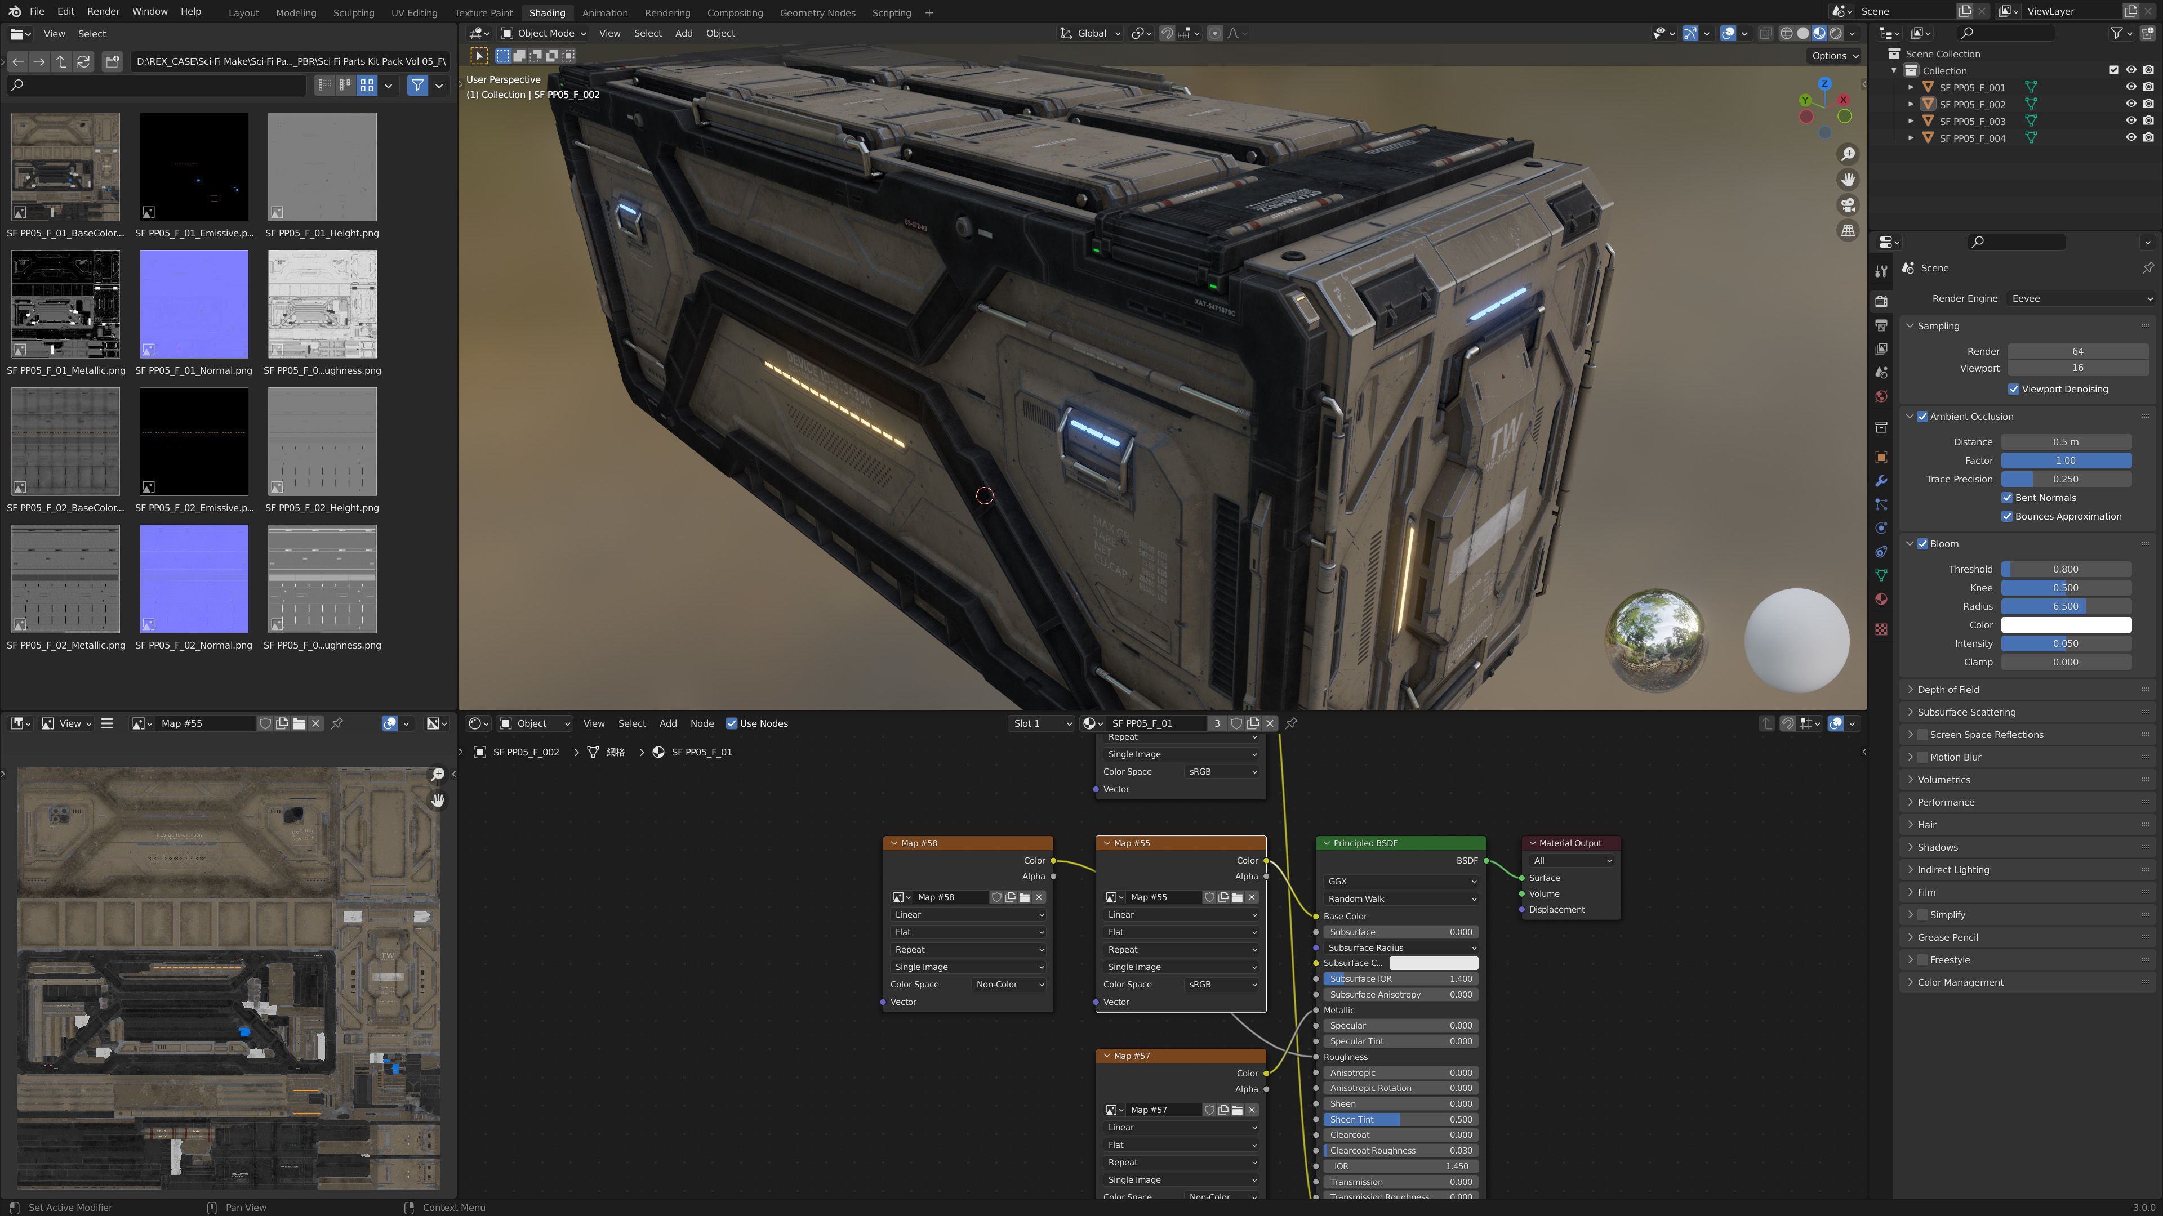Open Object Mode dropdown in viewport
Viewport: 2163px width, 1216px height.
click(543, 34)
